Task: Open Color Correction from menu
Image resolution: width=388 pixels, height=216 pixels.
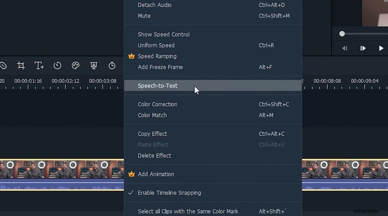Action: click(x=157, y=104)
